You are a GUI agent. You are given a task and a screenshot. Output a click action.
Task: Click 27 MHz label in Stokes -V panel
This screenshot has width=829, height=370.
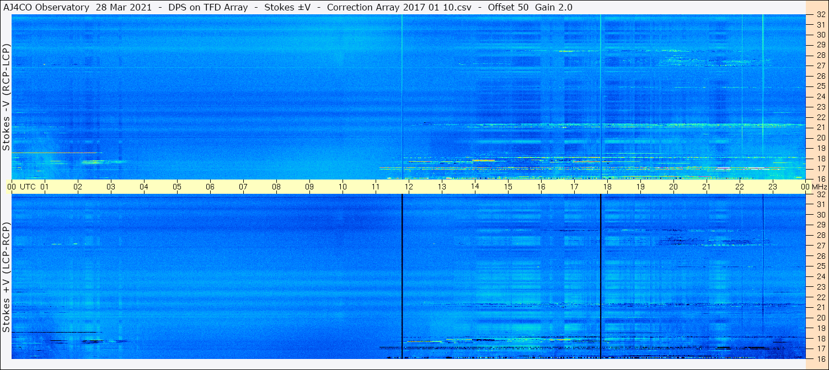click(821, 66)
